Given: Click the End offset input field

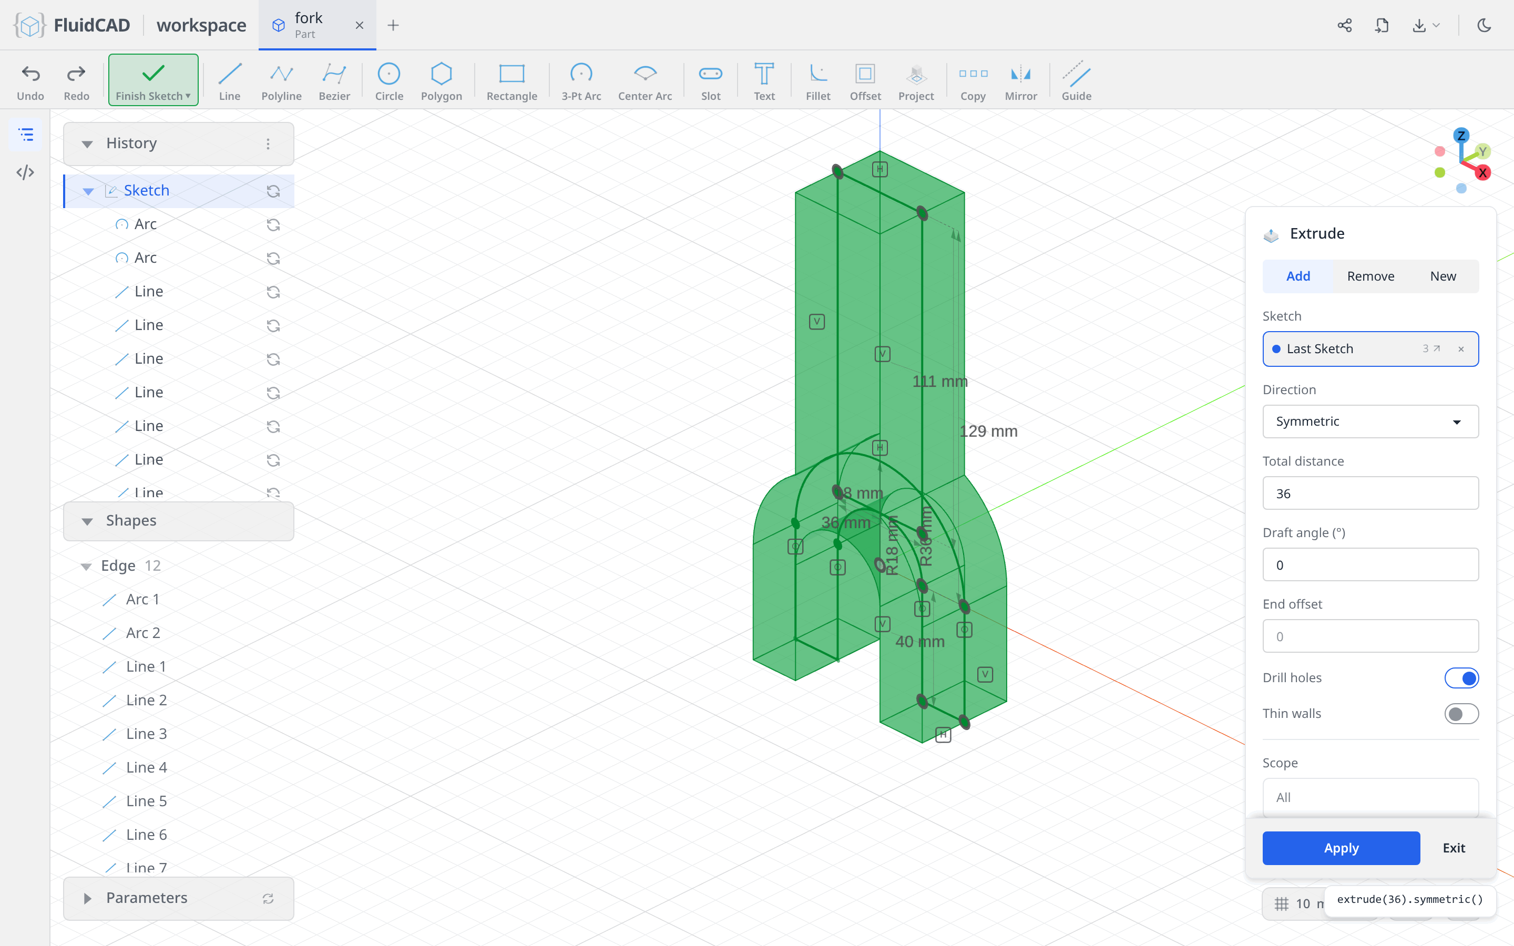Looking at the screenshot, I should point(1370,636).
